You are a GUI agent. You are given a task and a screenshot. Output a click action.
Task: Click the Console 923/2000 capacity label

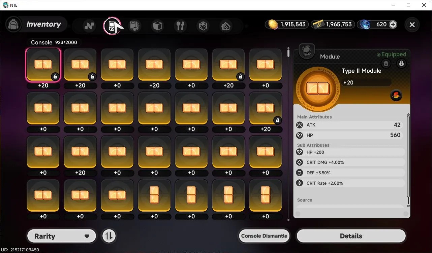click(54, 42)
